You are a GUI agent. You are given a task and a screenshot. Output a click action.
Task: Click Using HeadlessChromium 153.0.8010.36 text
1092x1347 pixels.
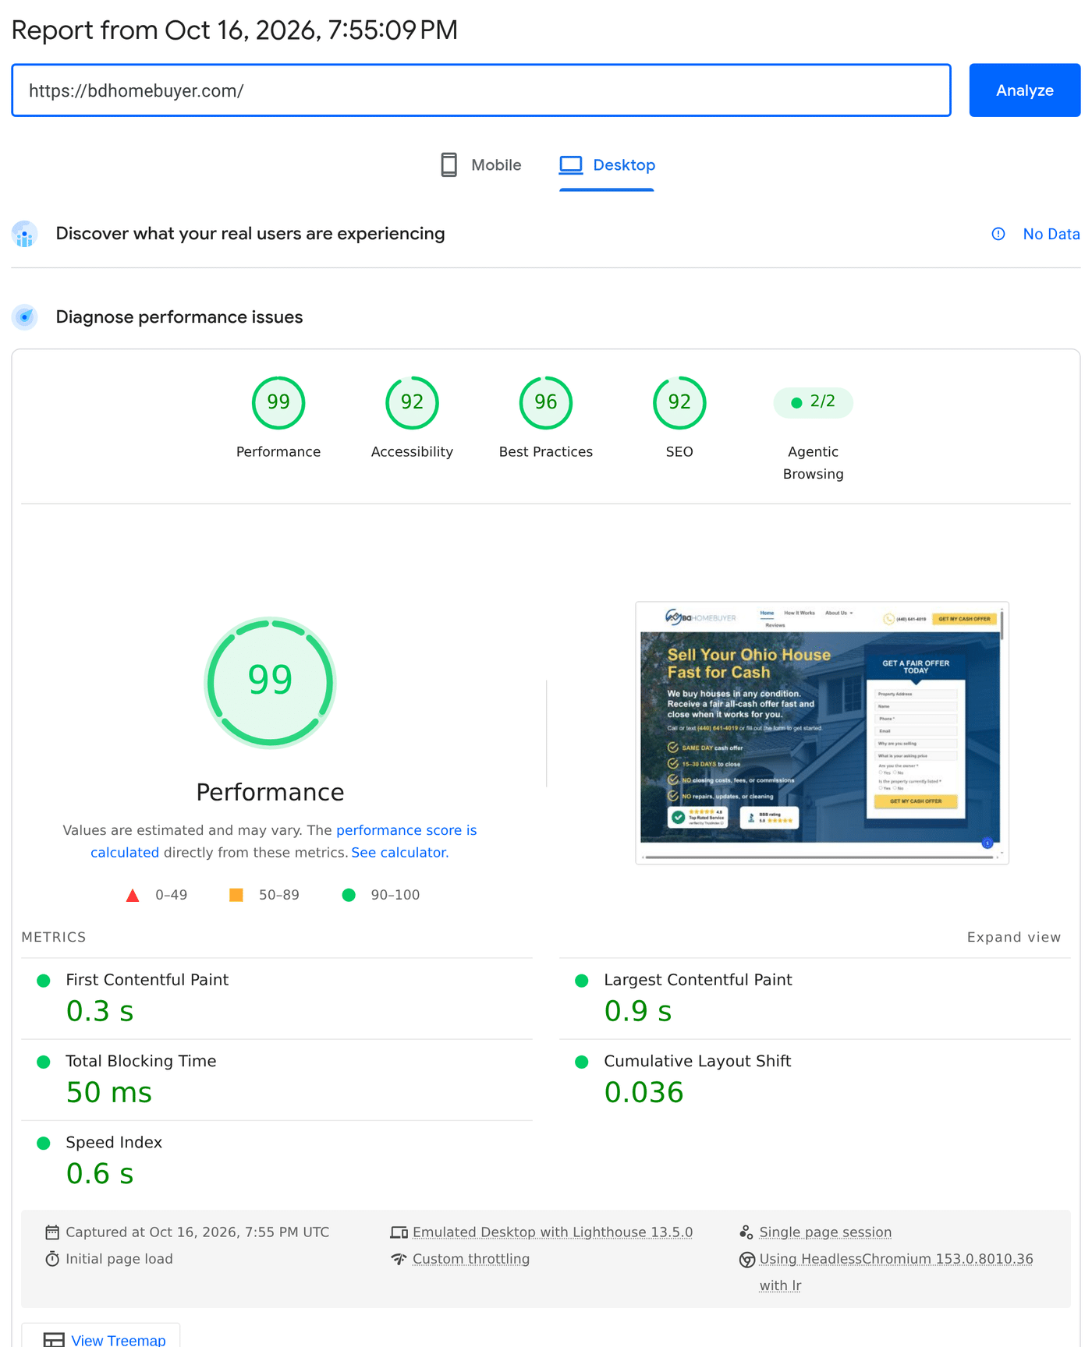point(896,1259)
